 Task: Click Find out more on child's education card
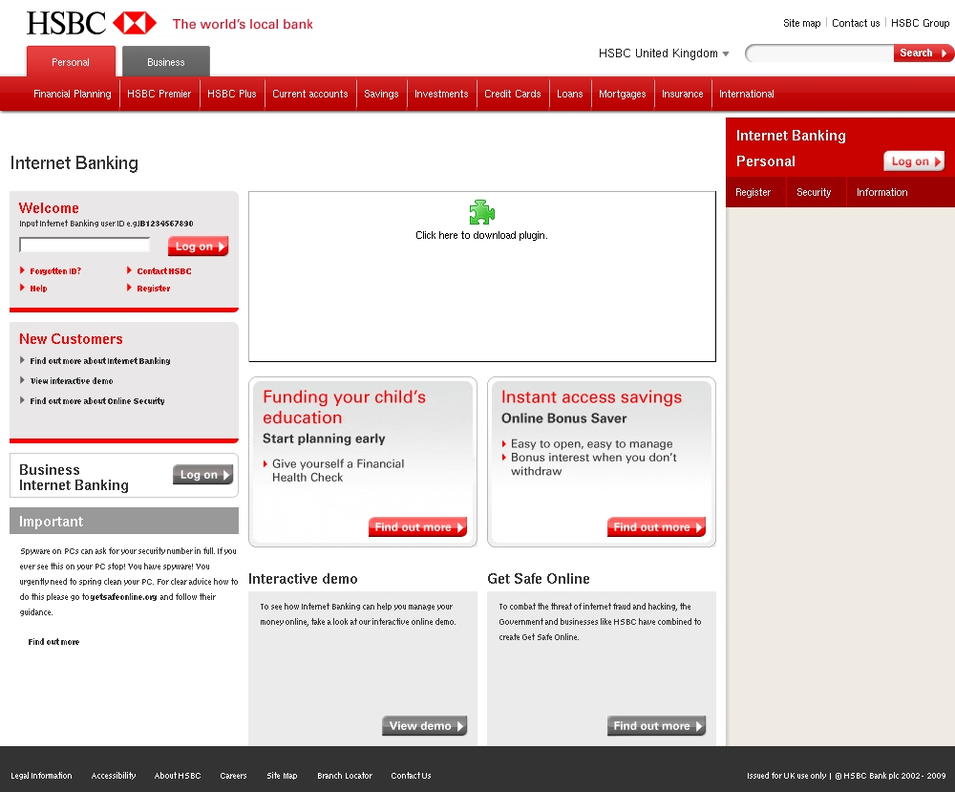click(x=418, y=527)
